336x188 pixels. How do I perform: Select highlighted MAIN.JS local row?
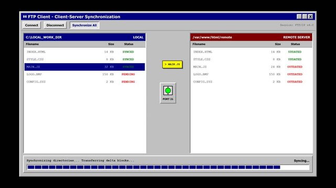pos(84,67)
